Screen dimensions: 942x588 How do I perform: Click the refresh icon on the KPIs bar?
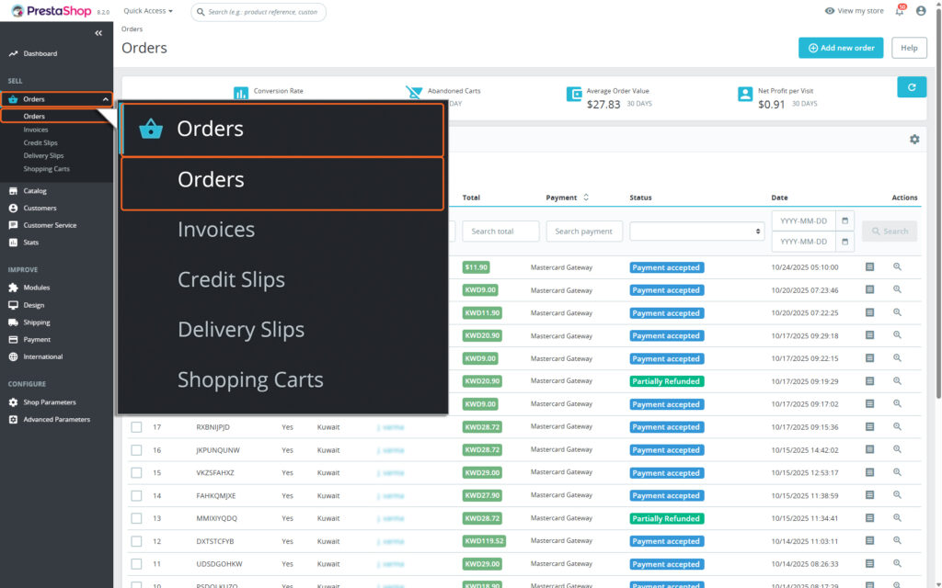(x=911, y=86)
